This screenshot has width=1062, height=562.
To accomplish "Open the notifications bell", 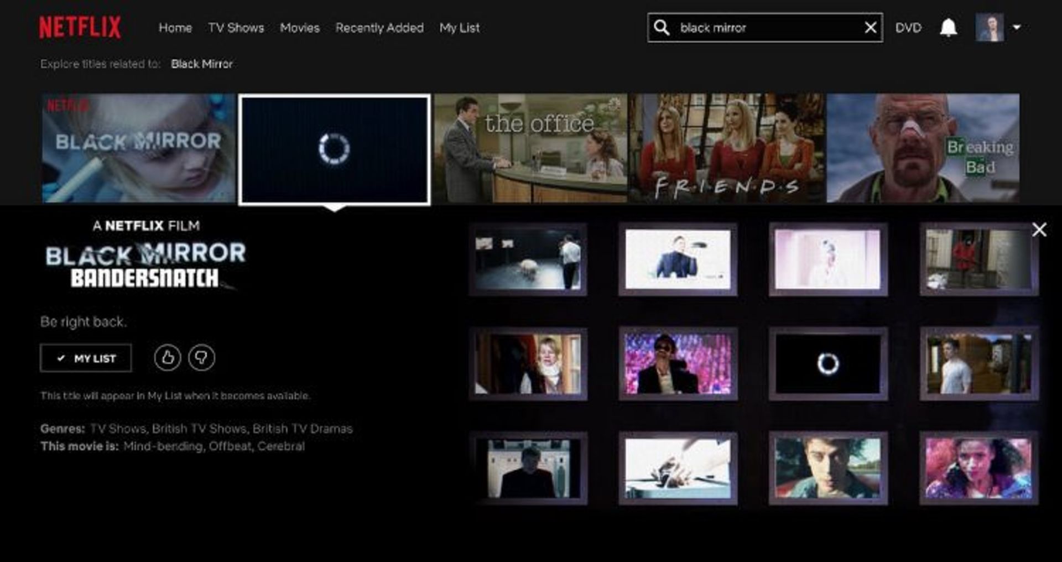I will (948, 28).
